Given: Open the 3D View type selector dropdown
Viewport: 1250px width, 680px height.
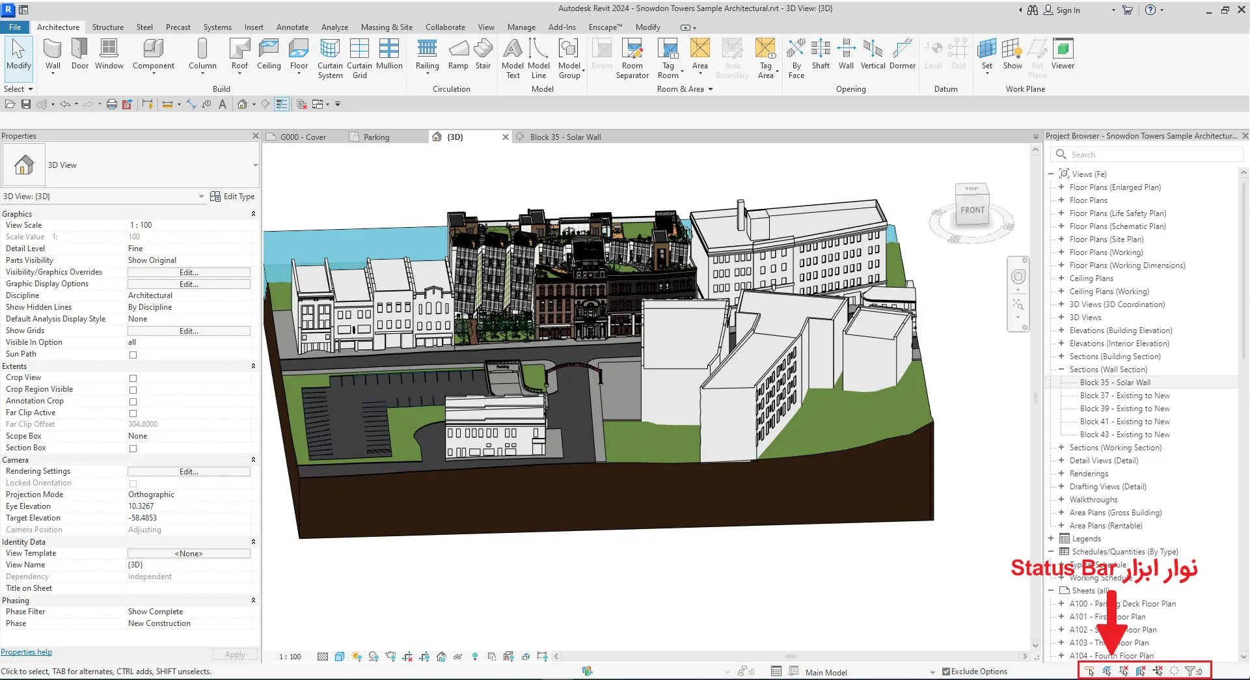Looking at the screenshot, I should tap(255, 165).
